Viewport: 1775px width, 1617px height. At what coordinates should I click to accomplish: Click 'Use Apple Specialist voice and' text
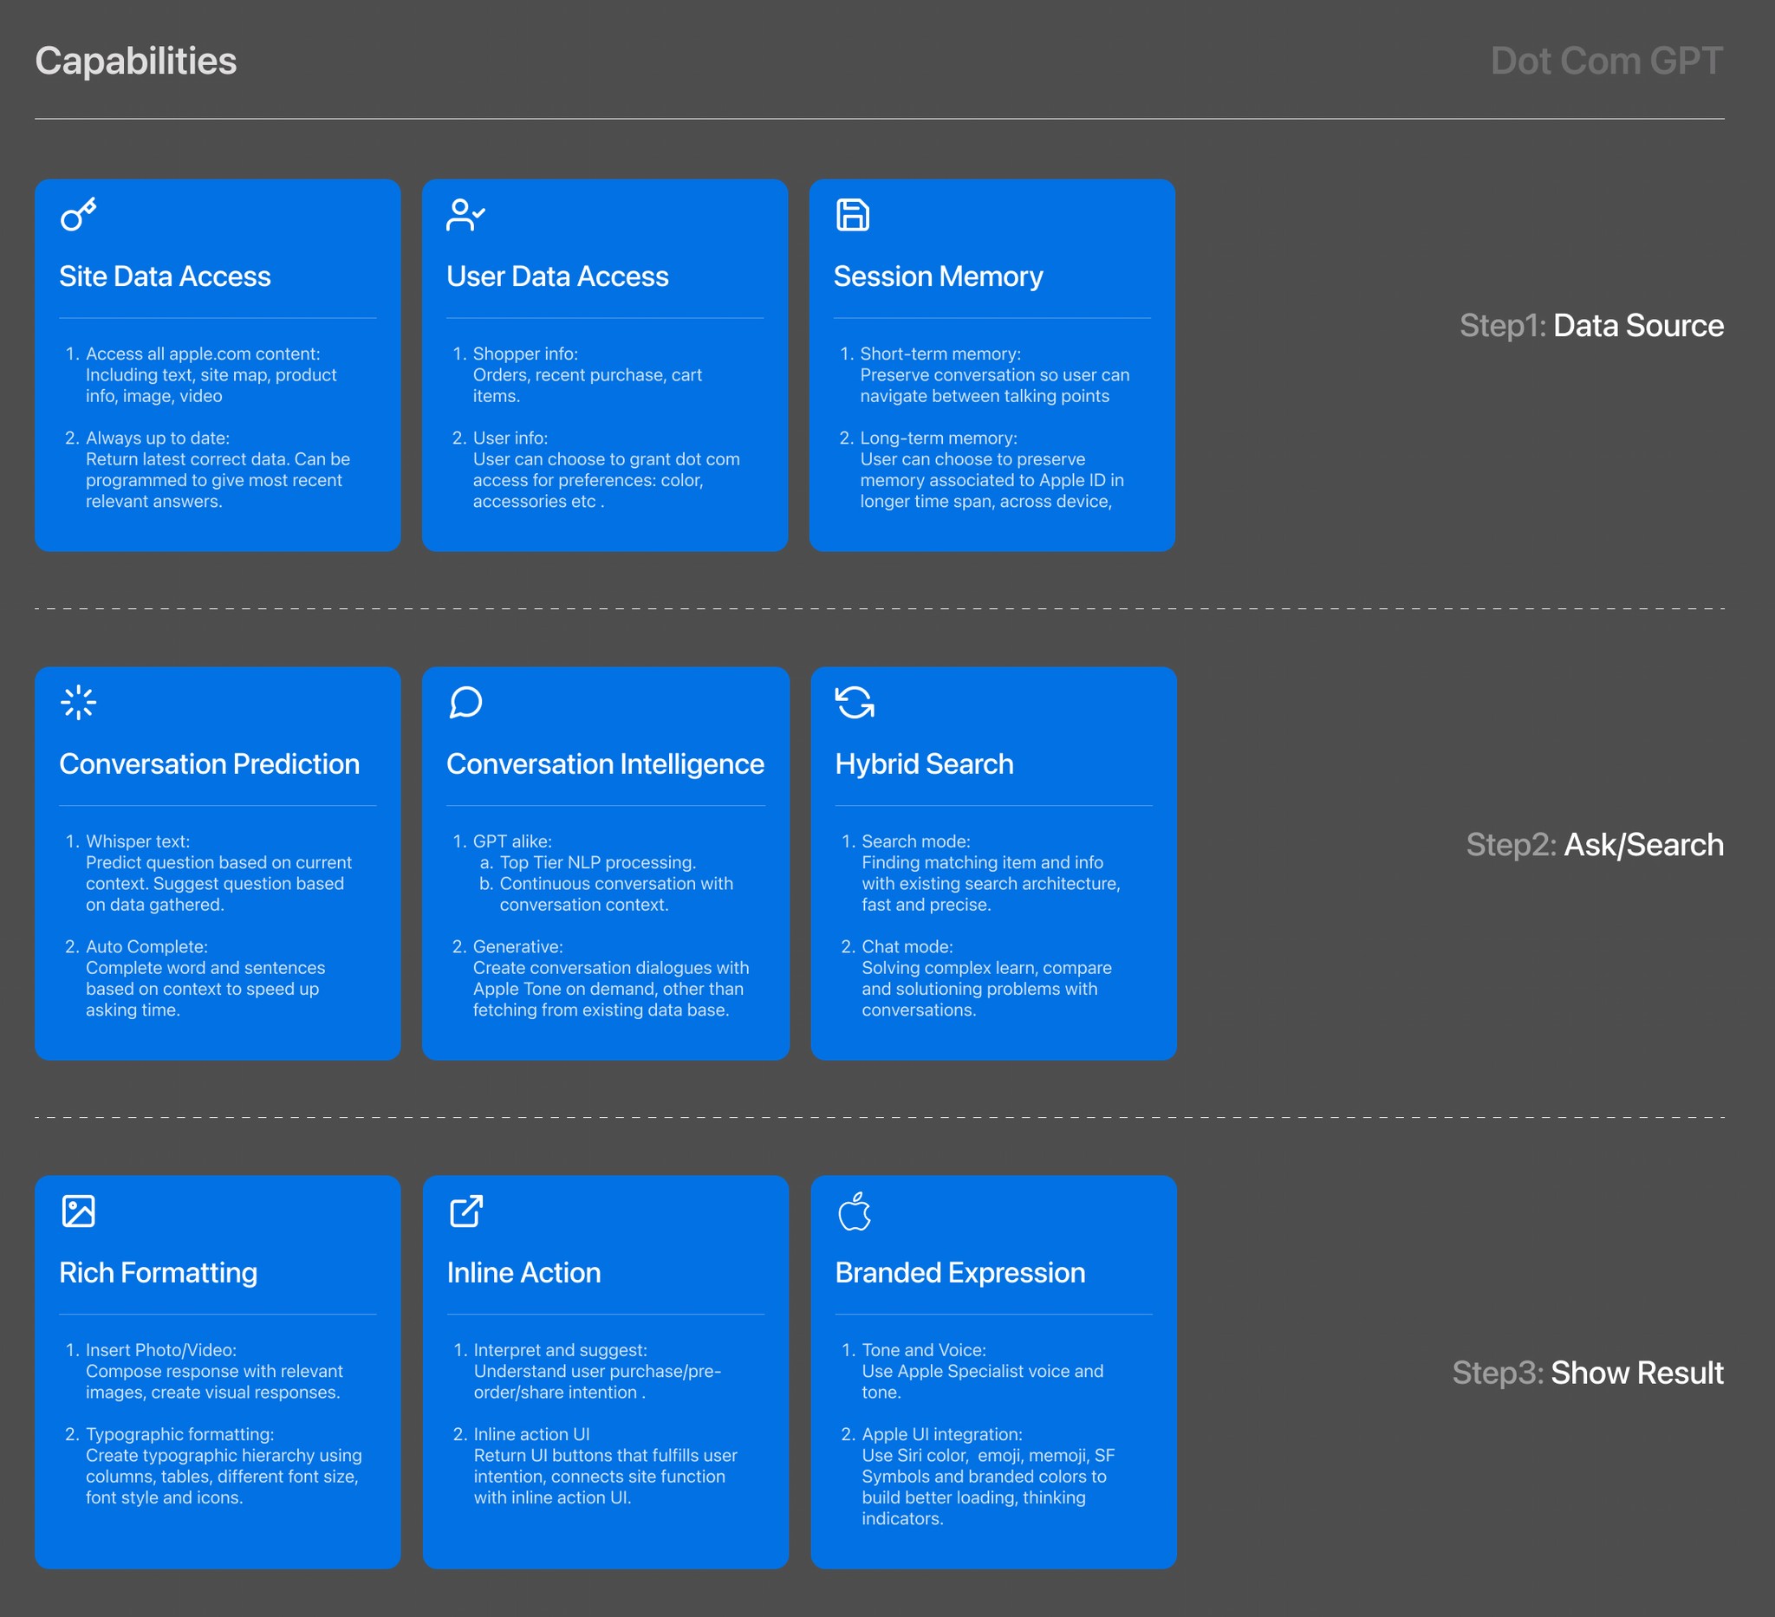(983, 1372)
